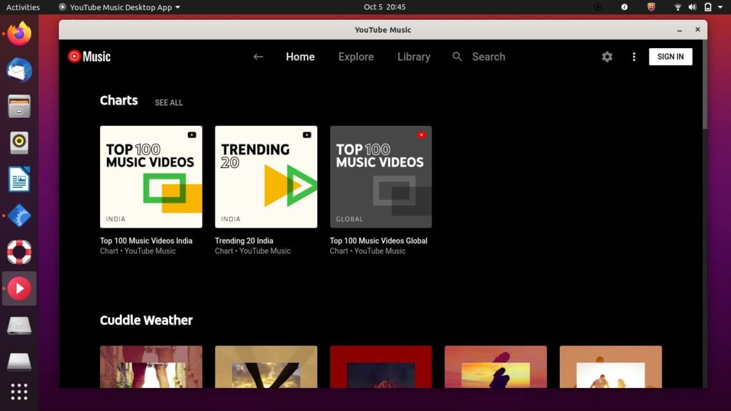
Task: Expand the YouTube Music Desktop App titlebar menu
Action: tap(119, 7)
